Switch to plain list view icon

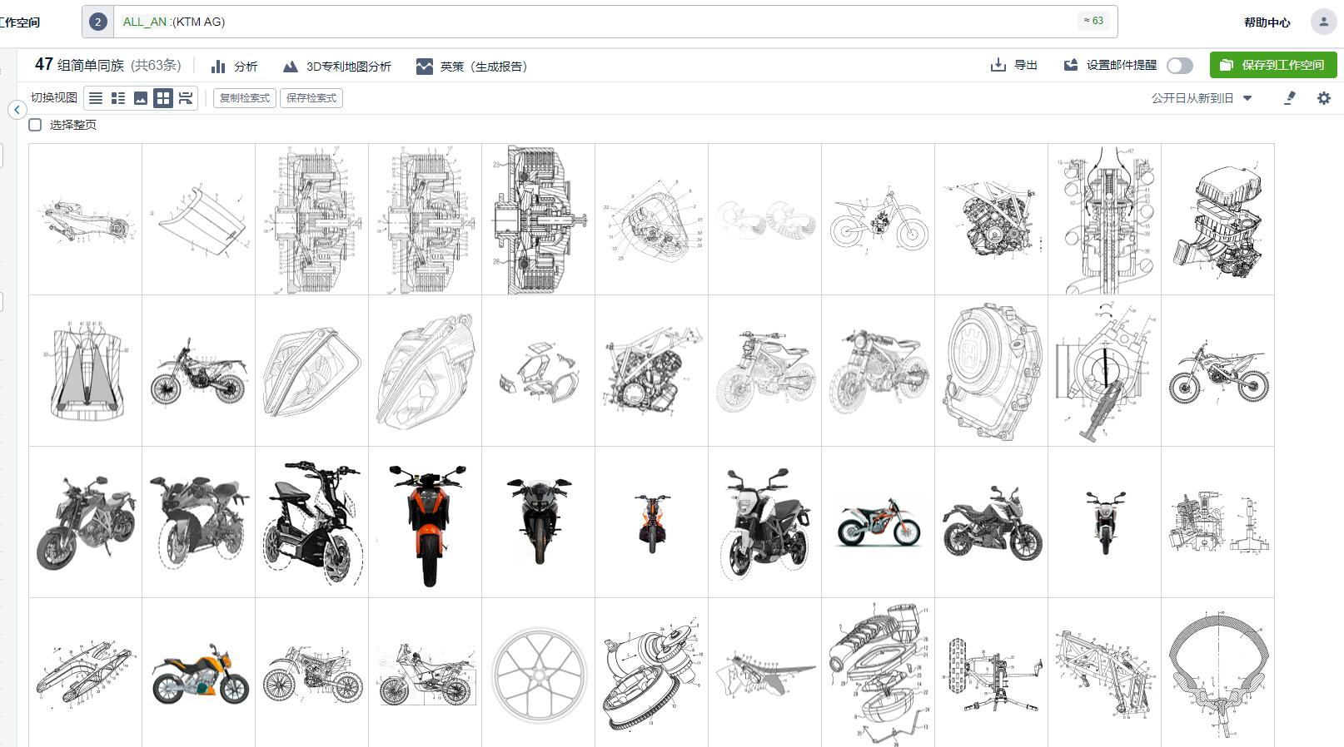coord(96,98)
